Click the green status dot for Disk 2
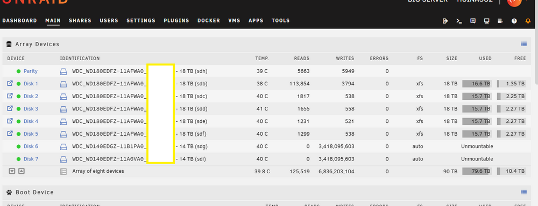 coord(18,96)
